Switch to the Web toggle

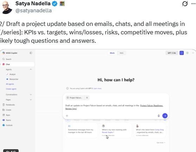pyautogui.click(x=122, y=53)
